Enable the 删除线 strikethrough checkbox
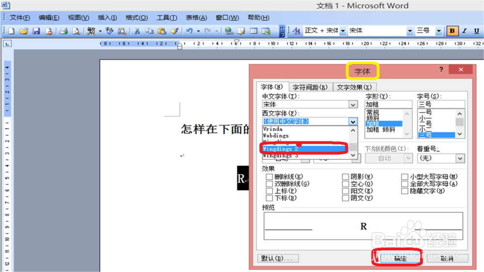The height and width of the screenshot is (272, 484). click(x=269, y=177)
